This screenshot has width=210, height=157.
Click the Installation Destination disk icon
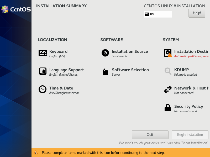coord(168,53)
